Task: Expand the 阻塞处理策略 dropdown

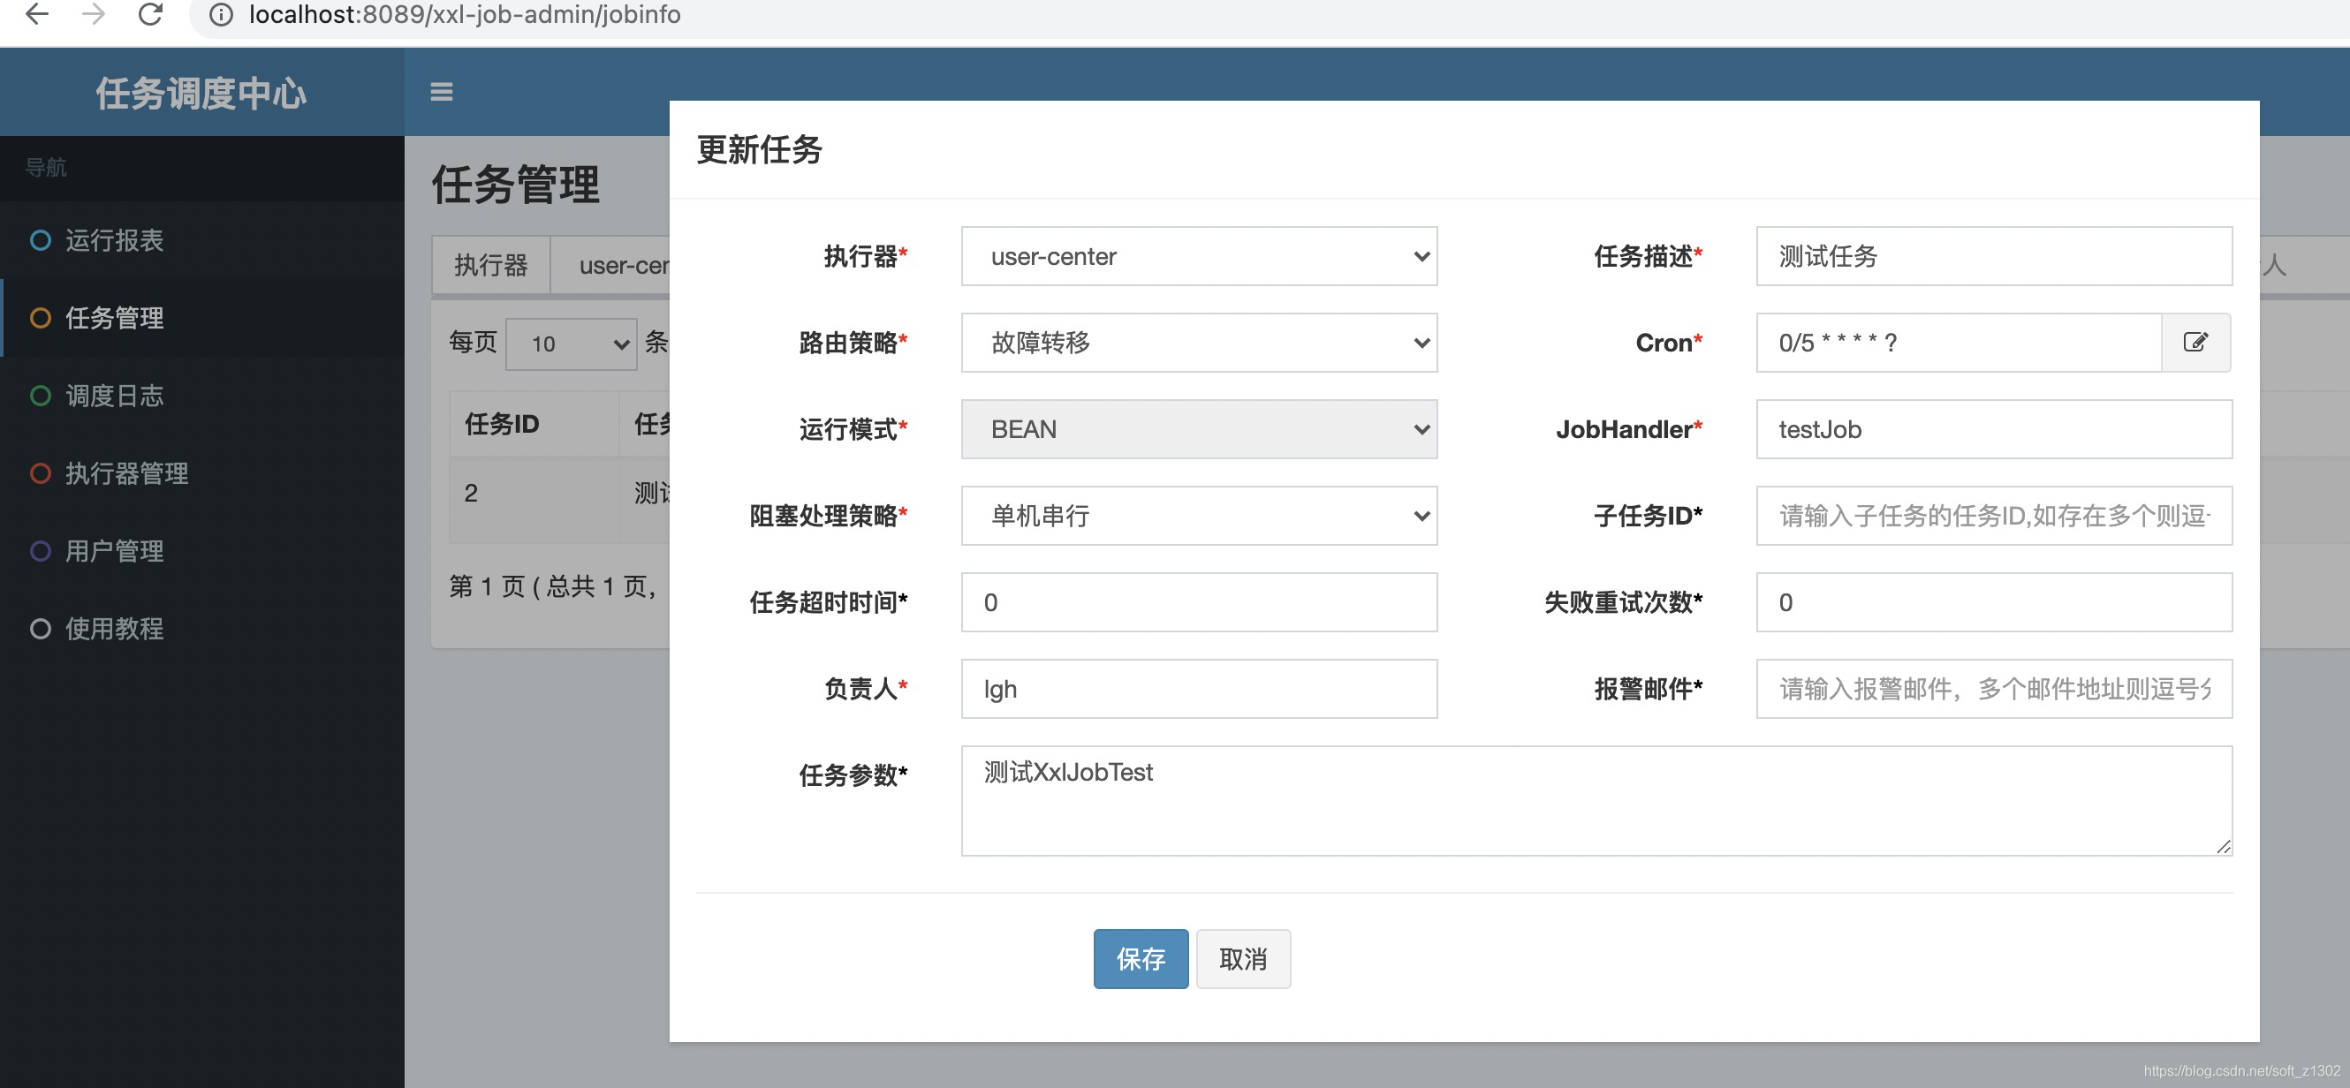Action: [x=1199, y=515]
